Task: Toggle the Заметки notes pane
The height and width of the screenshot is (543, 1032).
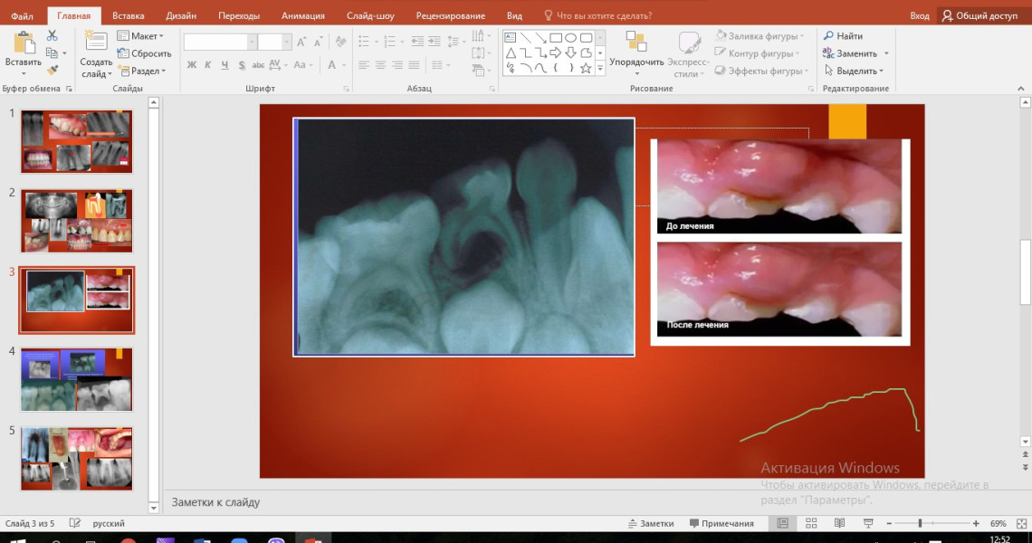Action: [651, 523]
